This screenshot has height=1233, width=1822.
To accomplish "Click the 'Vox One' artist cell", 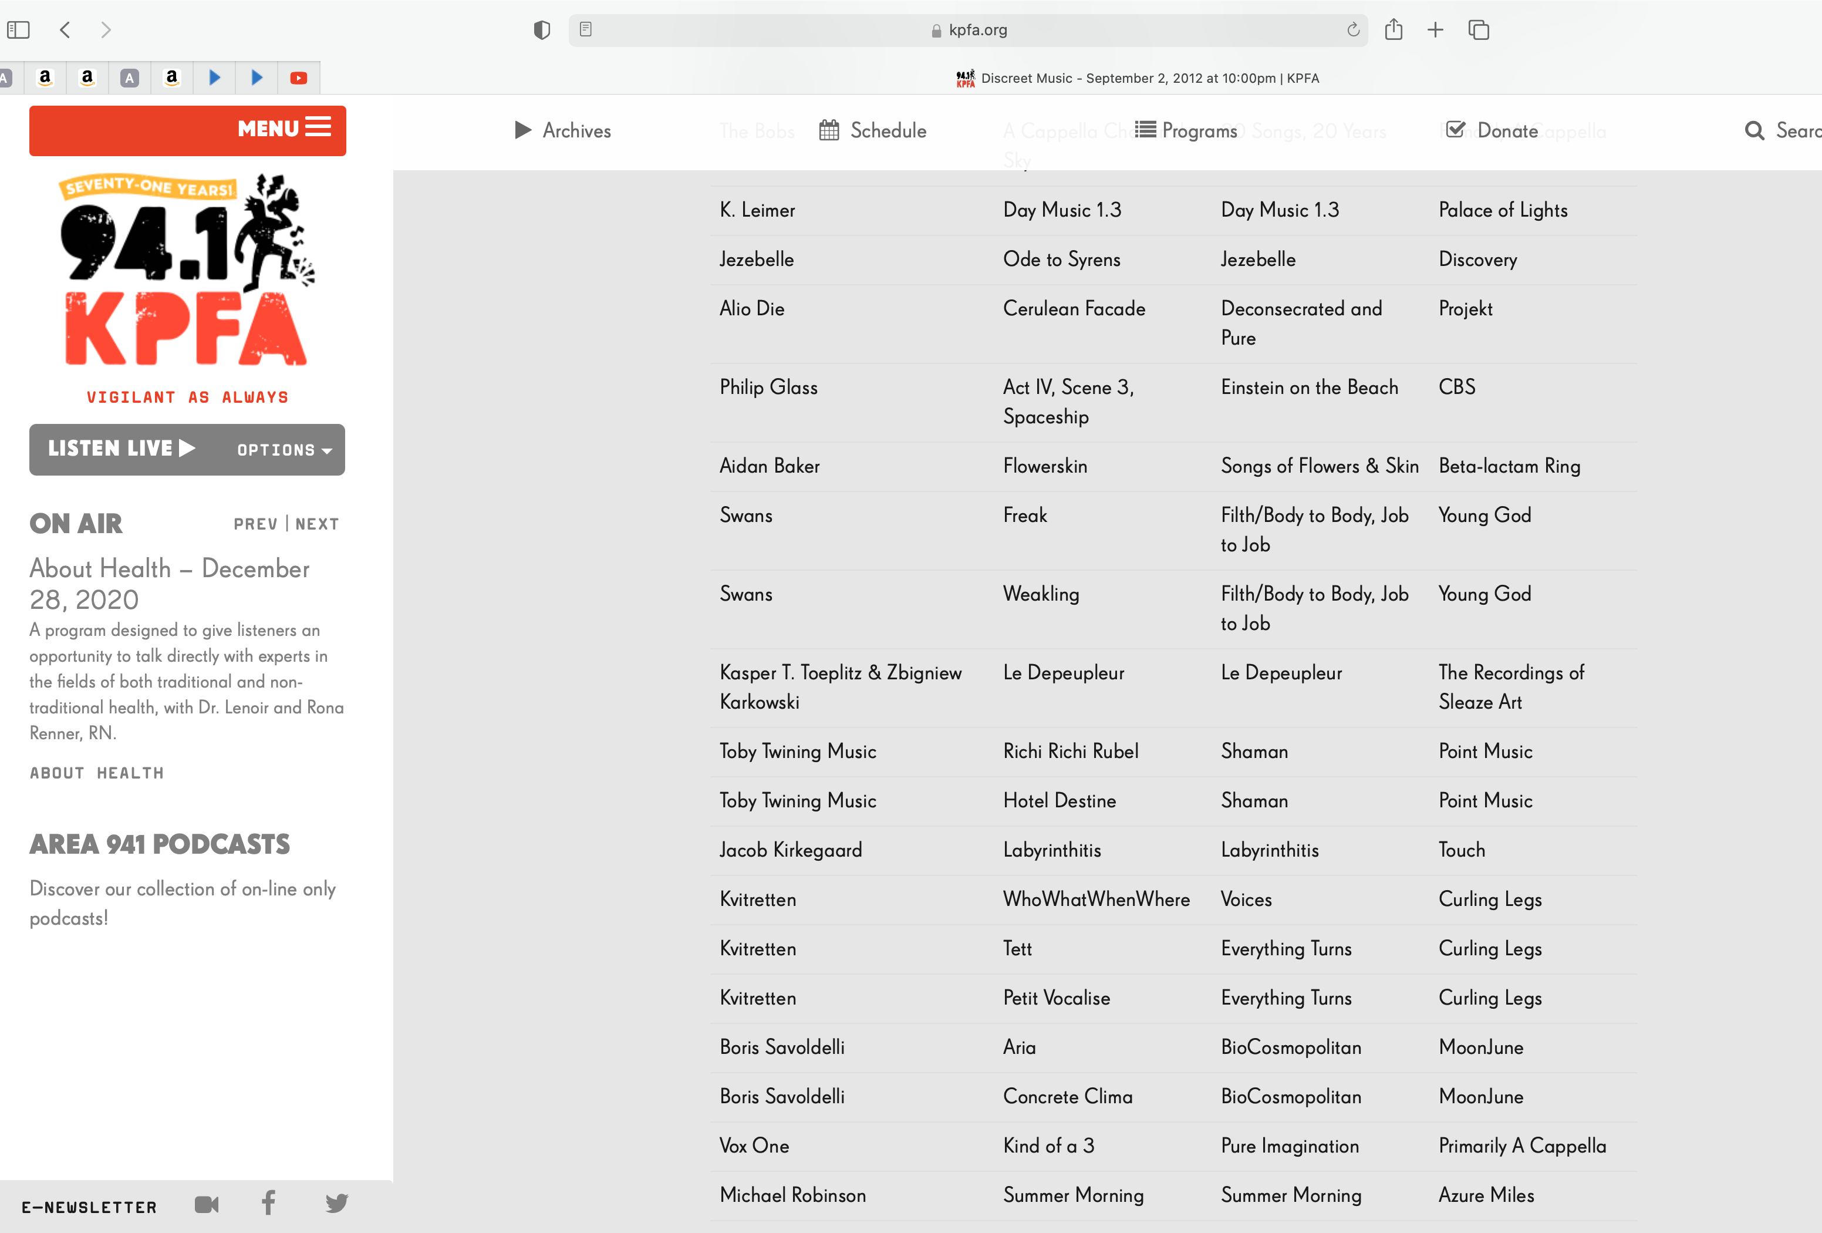I will [754, 1146].
